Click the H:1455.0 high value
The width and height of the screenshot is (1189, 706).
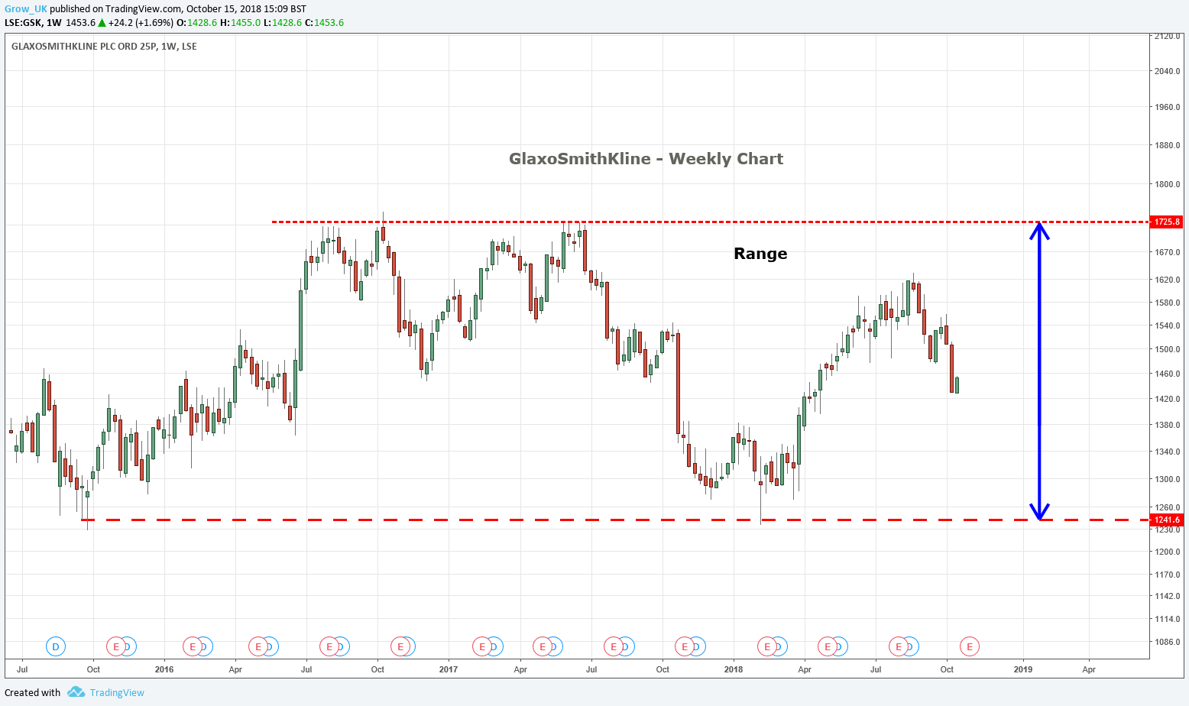click(240, 23)
